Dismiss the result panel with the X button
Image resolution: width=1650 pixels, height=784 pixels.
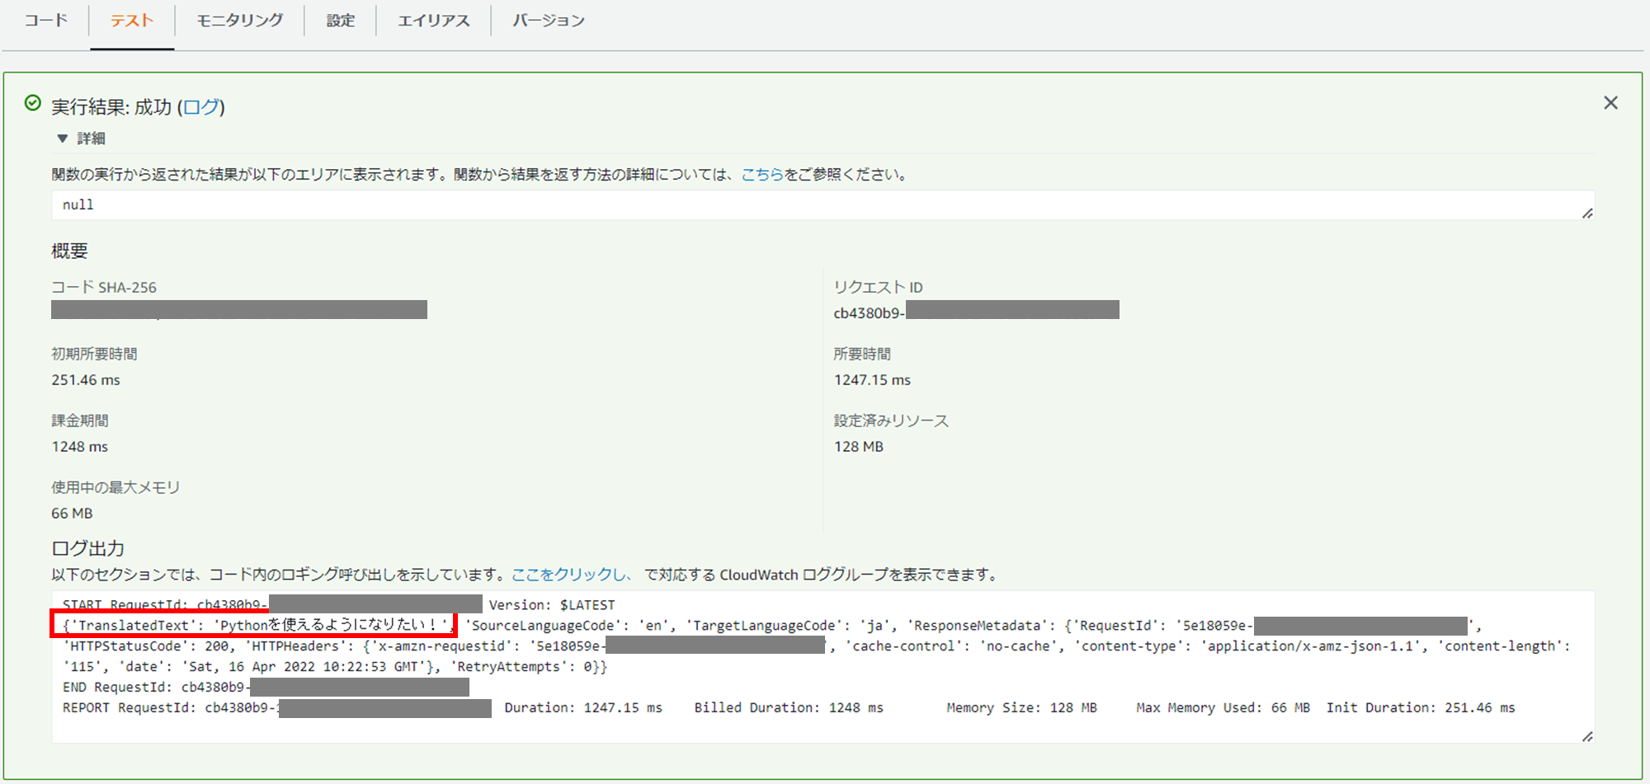pyautogui.click(x=1610, y=102)
